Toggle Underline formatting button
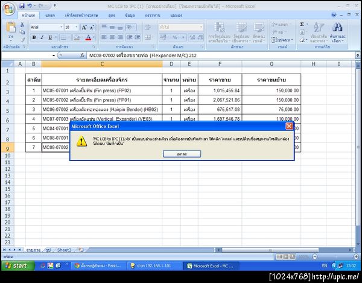362x283 pixels. coord(50,37)
